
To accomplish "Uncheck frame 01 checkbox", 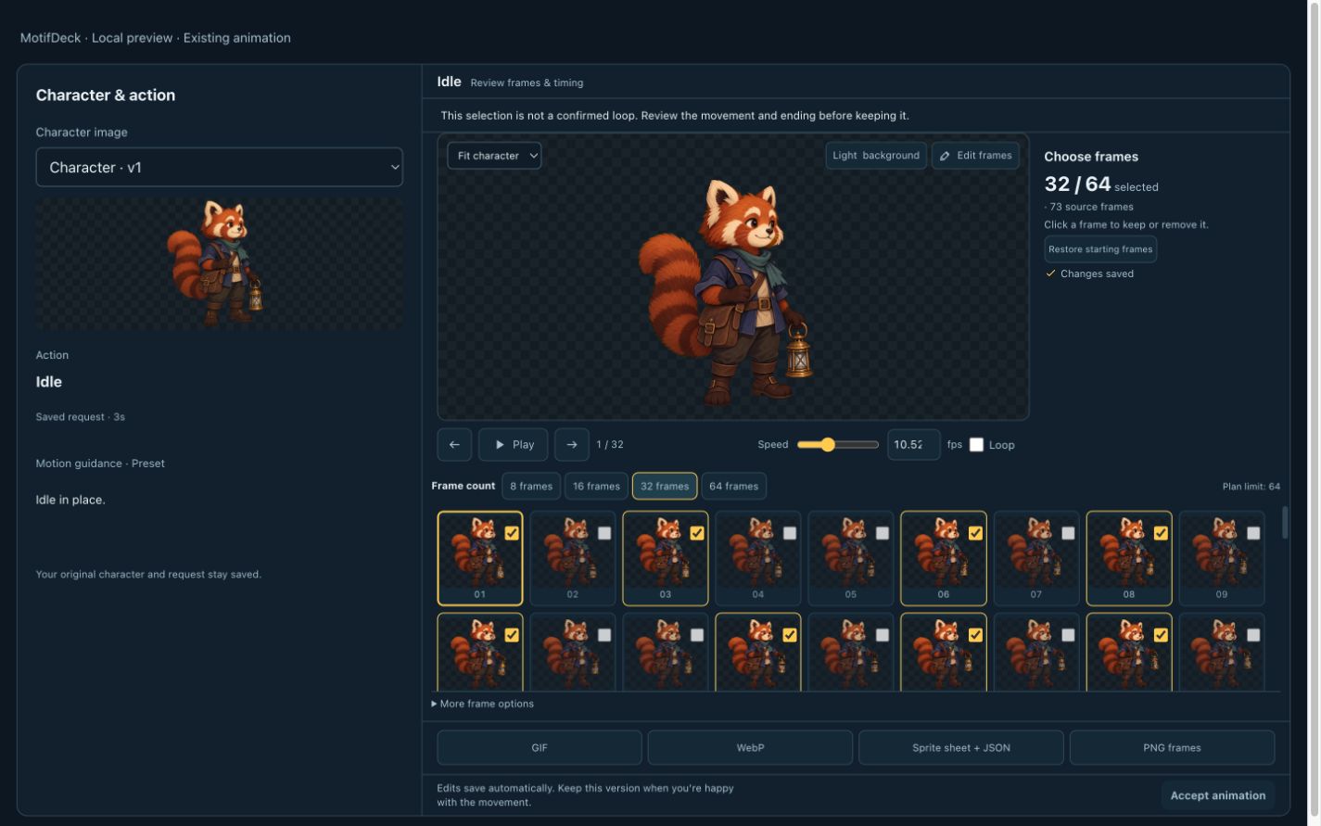I will (512, 533).
